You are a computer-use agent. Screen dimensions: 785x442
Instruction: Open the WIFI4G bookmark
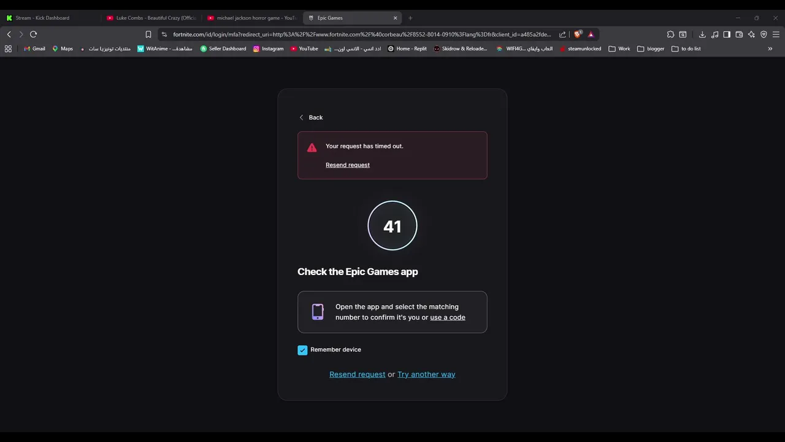coord(525,48)
